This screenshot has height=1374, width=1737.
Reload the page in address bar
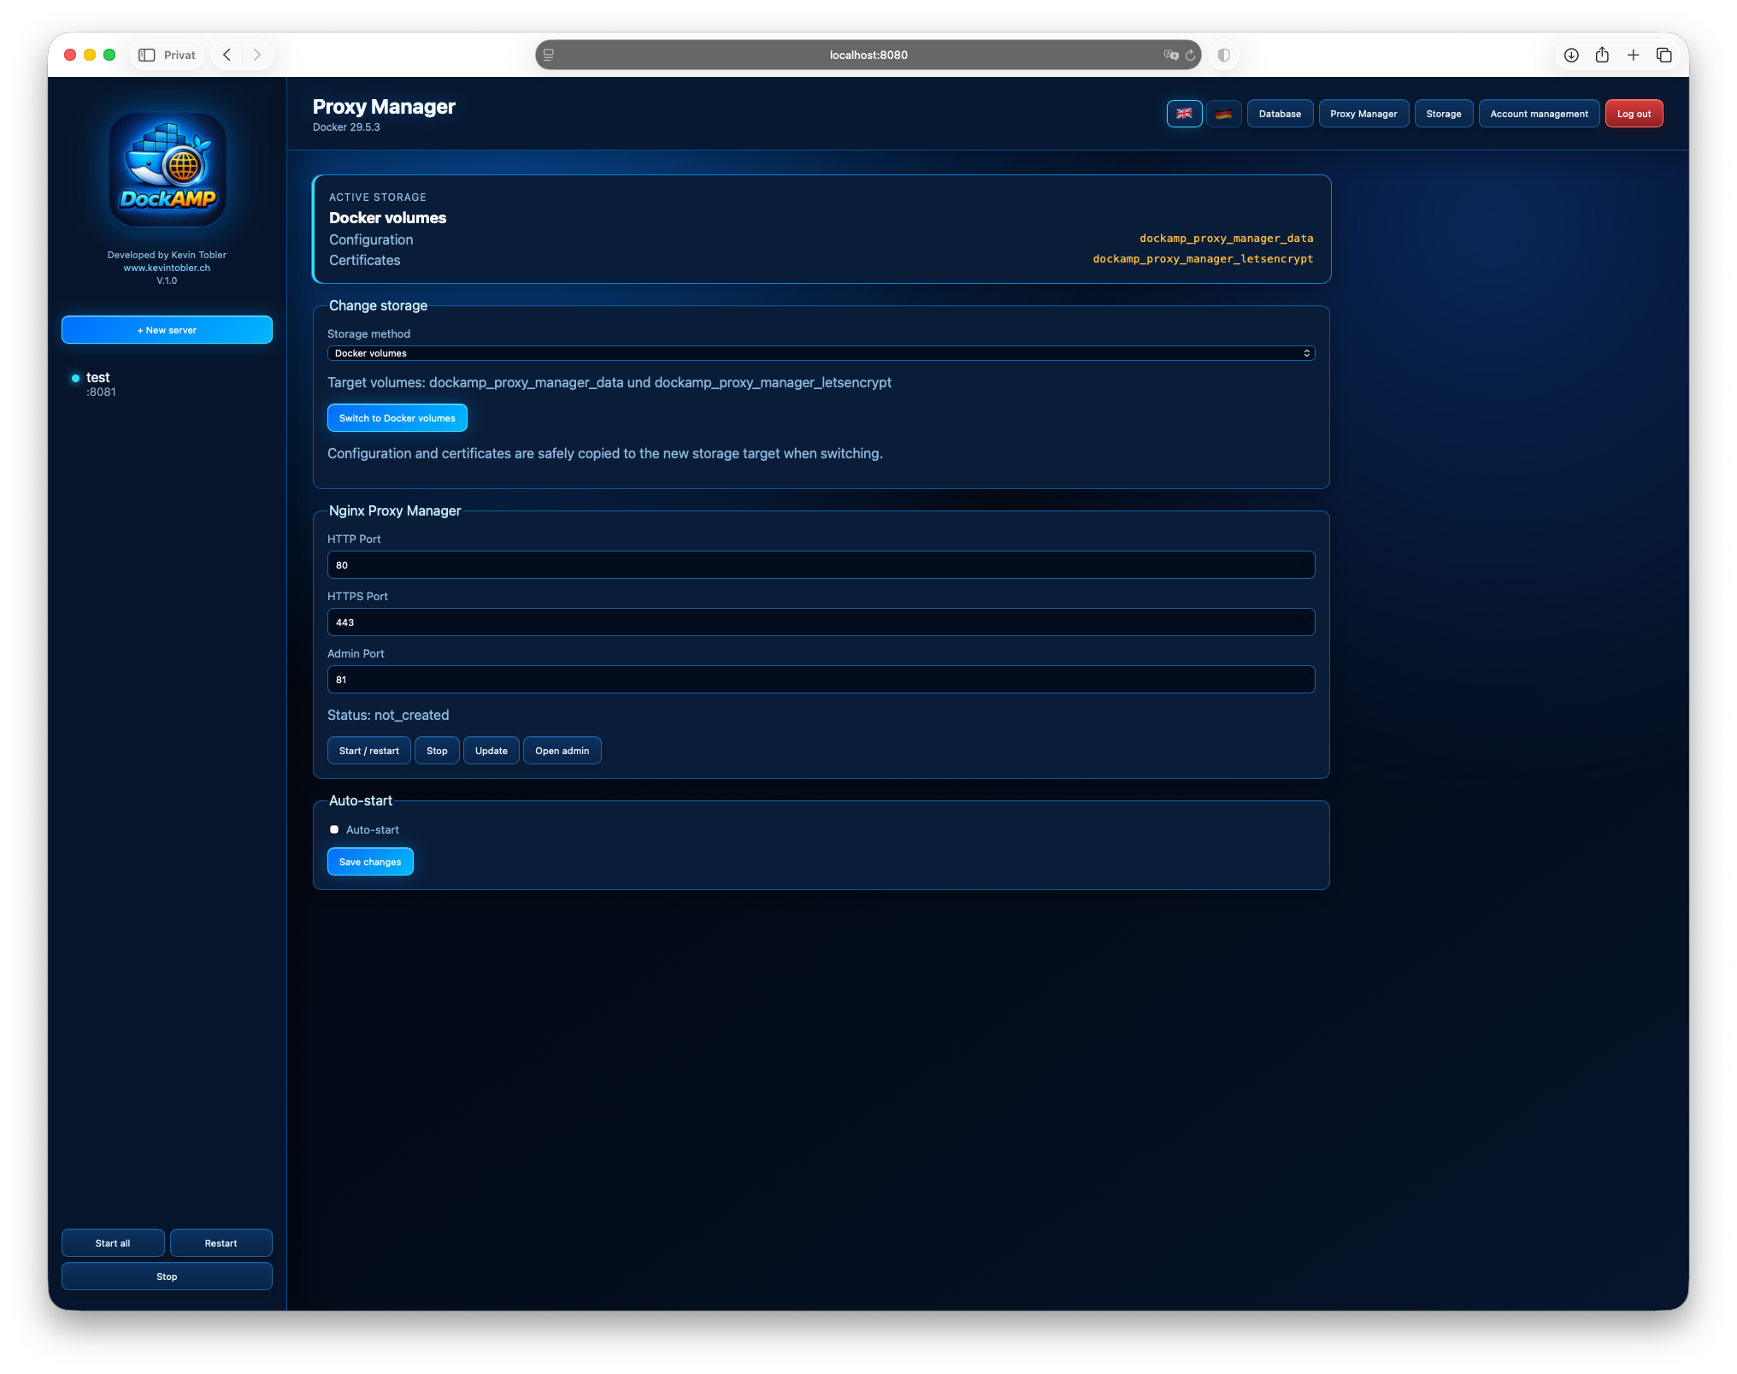tap(1190, 55)
